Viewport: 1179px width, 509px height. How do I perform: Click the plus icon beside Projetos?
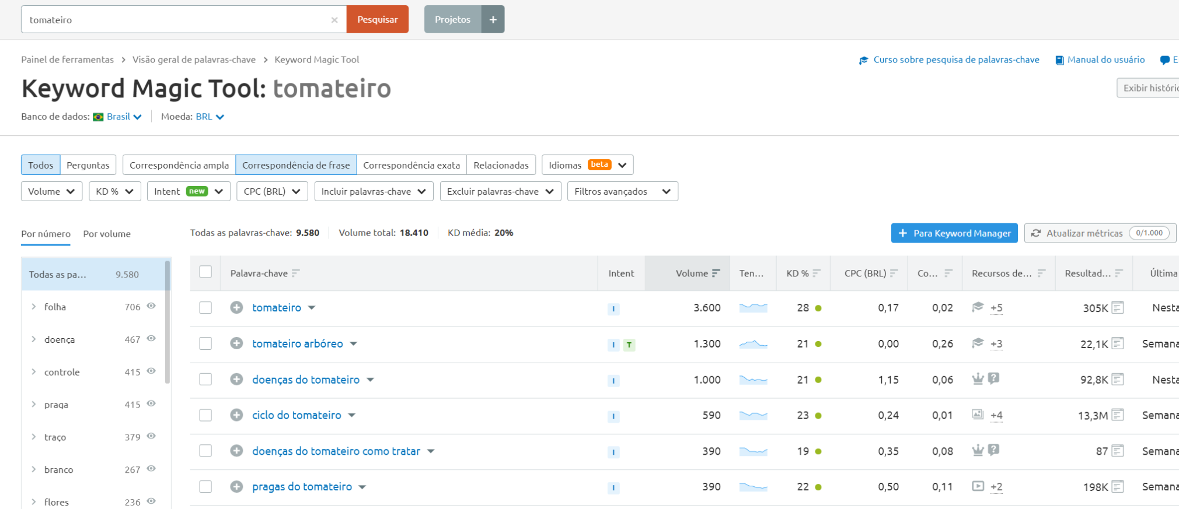coord(493,19)
